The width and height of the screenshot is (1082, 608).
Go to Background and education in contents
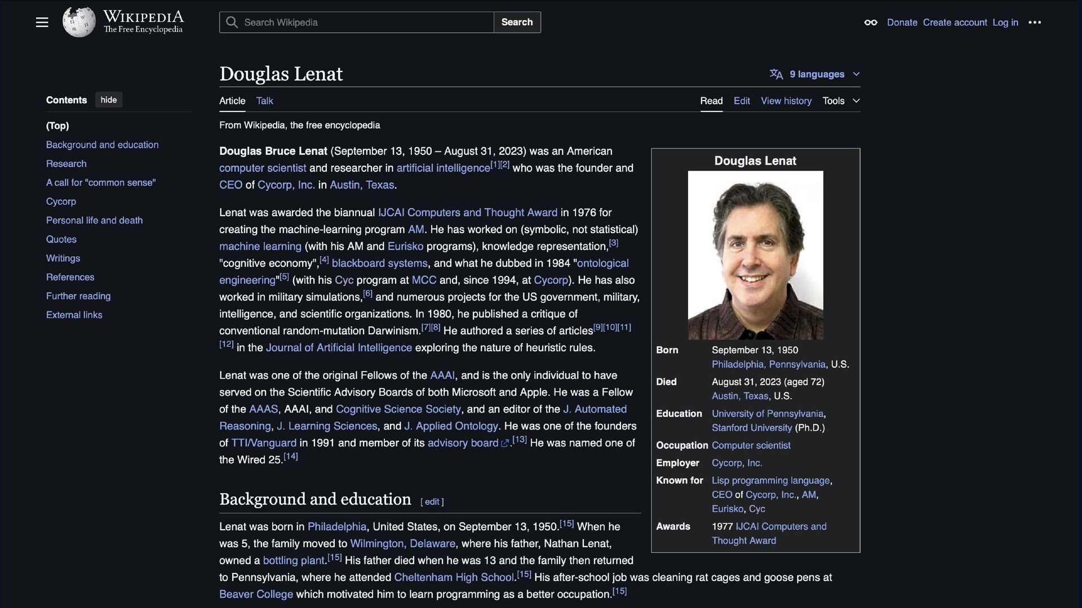coord(103,145)
